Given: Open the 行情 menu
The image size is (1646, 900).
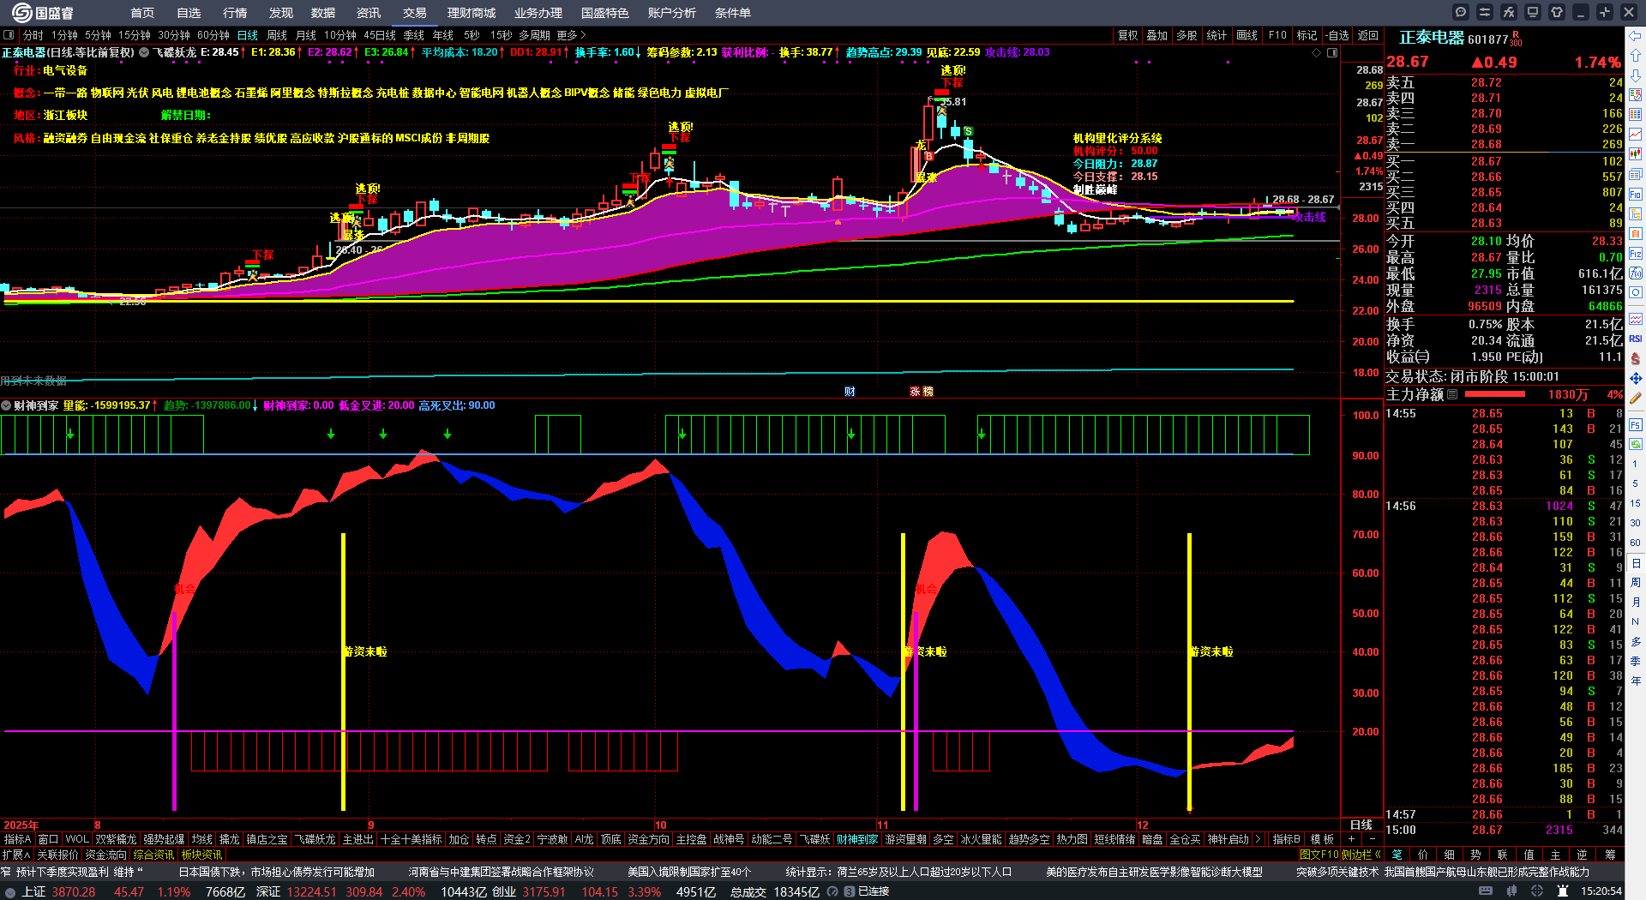Looking at the screenshot, I should click(234, 13).
